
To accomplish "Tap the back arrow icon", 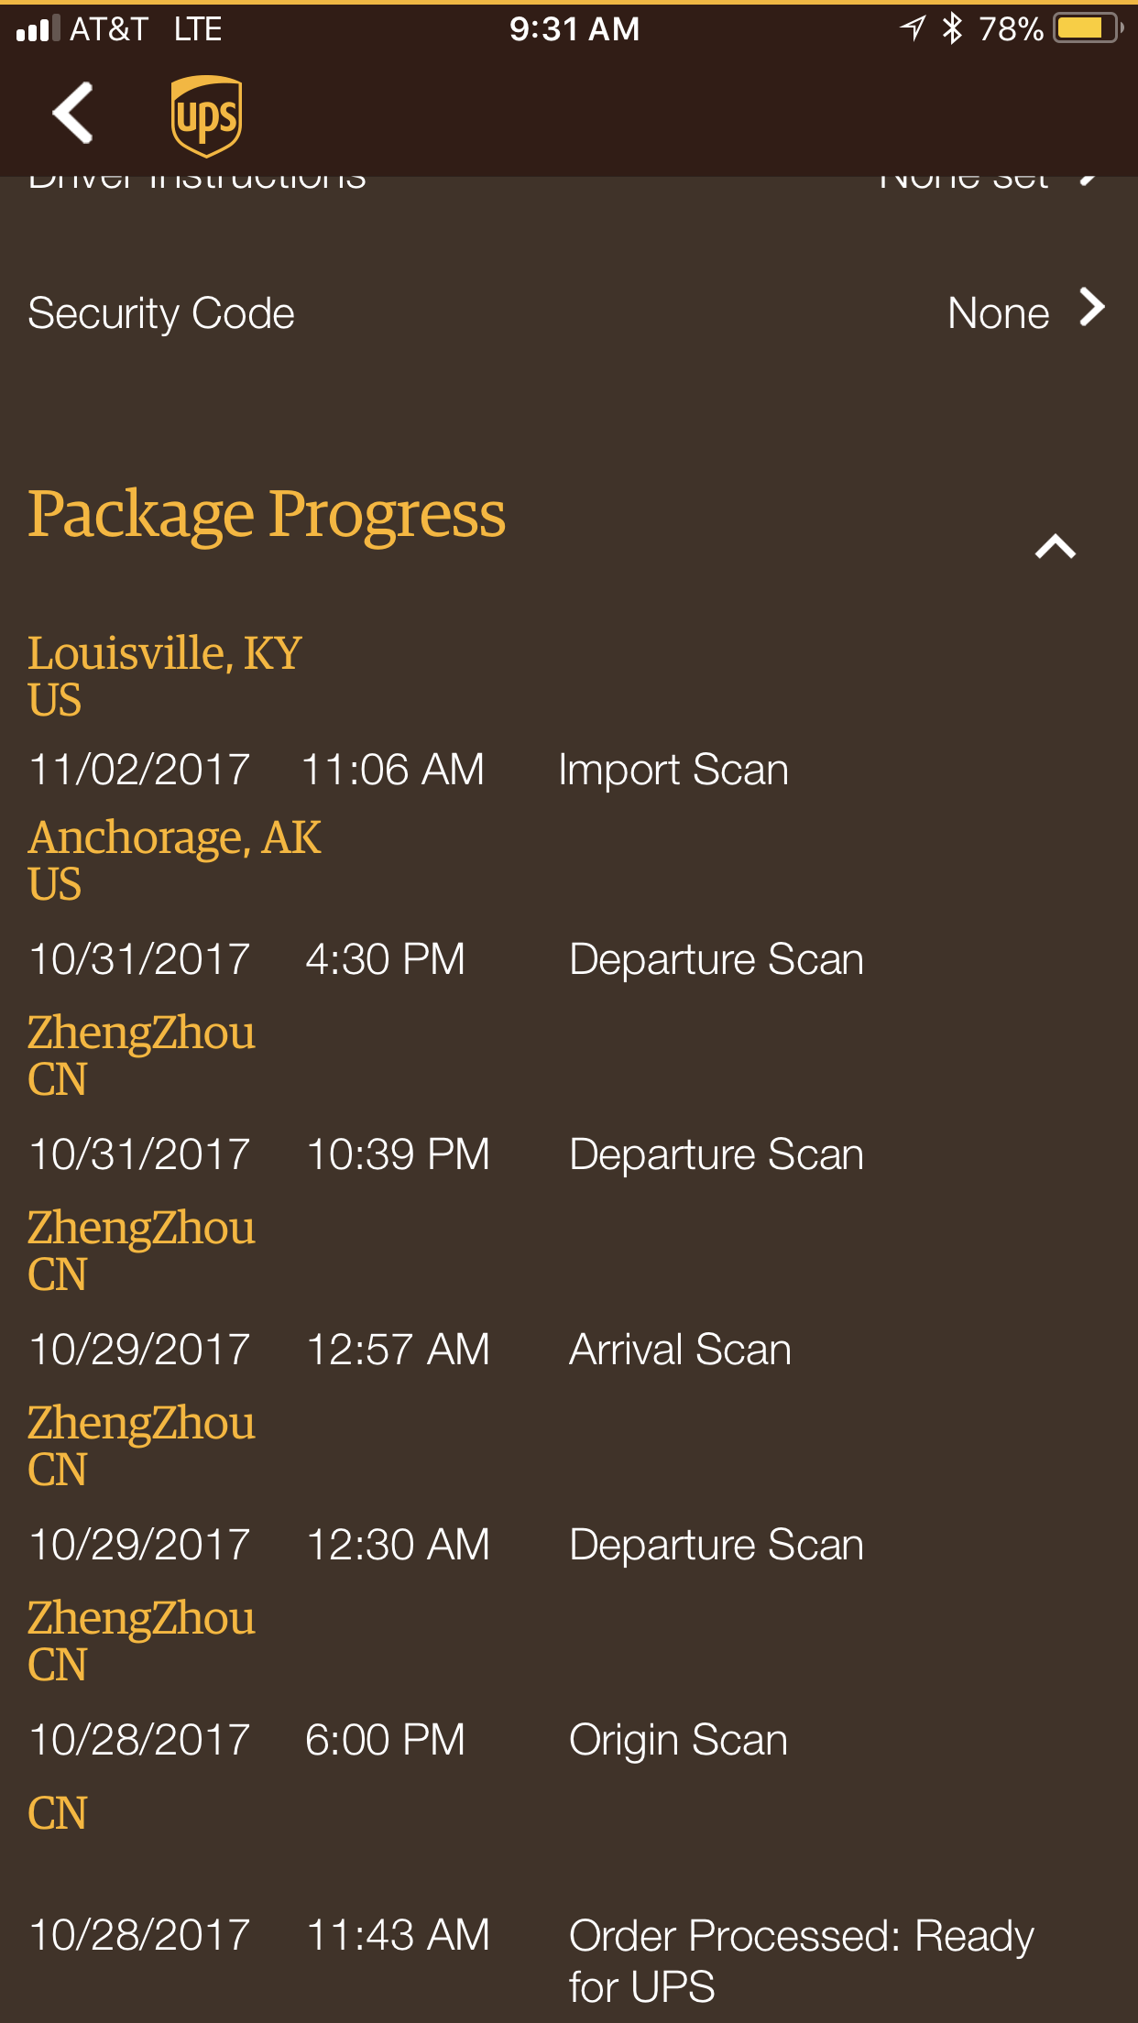I will [73, 114].
